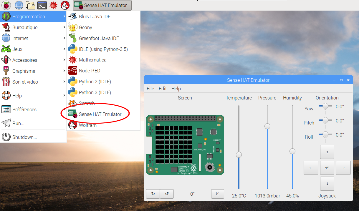Image resolution: width=359 pixels, height=211 pixels.
Task: Click the Yaw 0.0° value
Action: pyautogui.click(x=340, y=107)
